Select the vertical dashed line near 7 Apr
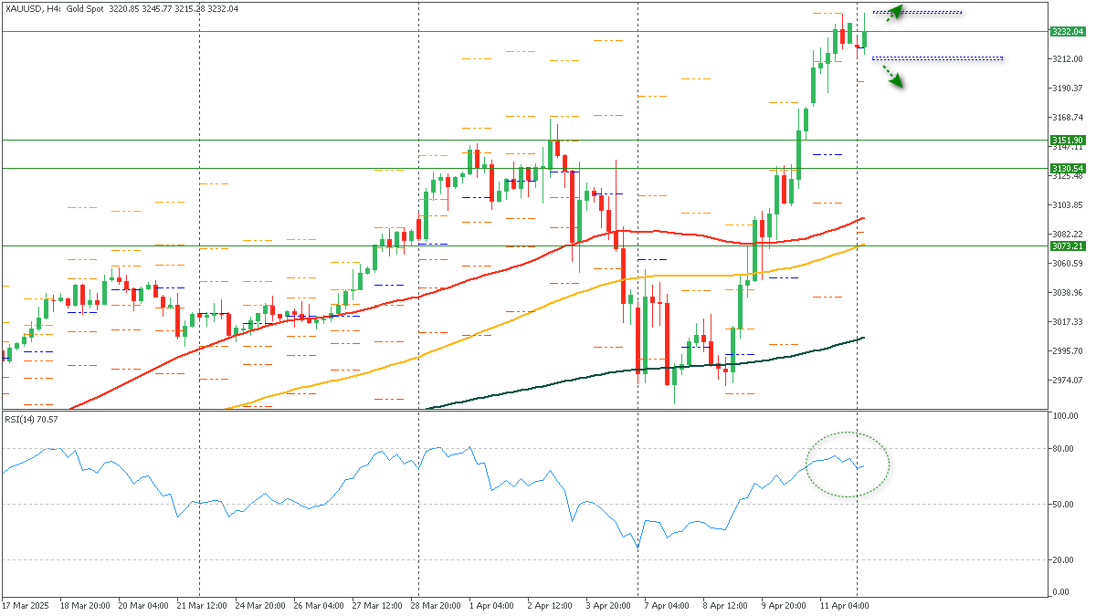The height and width of the screenshot is (616, 1096). (637, 274)
